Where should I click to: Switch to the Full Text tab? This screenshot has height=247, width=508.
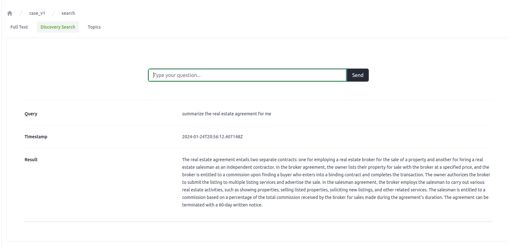tap(19, 27)
